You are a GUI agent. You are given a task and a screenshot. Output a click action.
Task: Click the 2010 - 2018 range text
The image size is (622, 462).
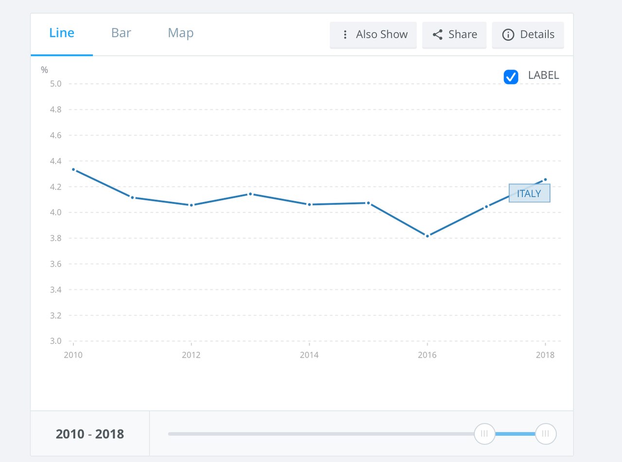pos(90,434)
